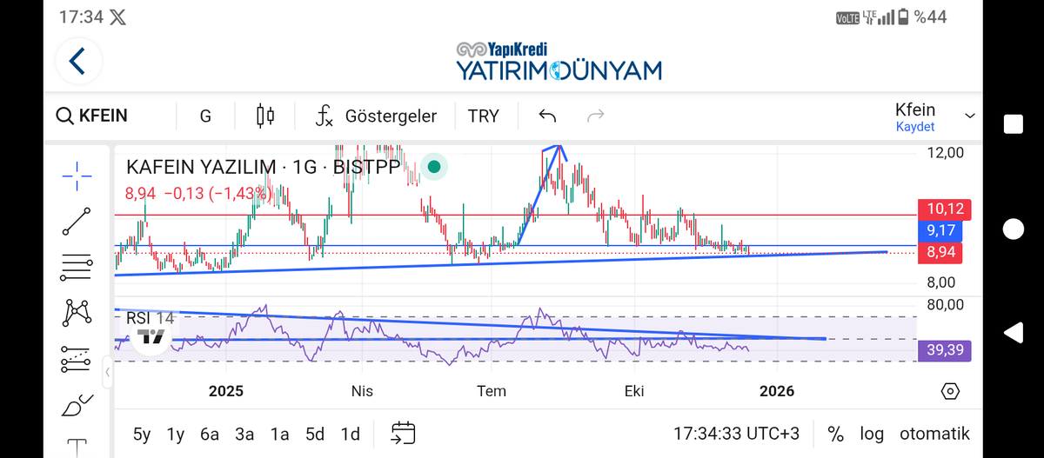Expand the Kfein layout dropdown arrow
Image resolution: width=1044 pixels, height=458 pixels.
pos(970,116)
